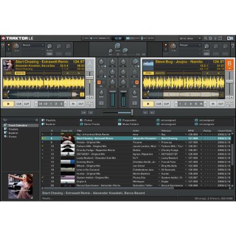Adjust Deck B tempo fader
The image size is (236, 236).
point(230,81)
